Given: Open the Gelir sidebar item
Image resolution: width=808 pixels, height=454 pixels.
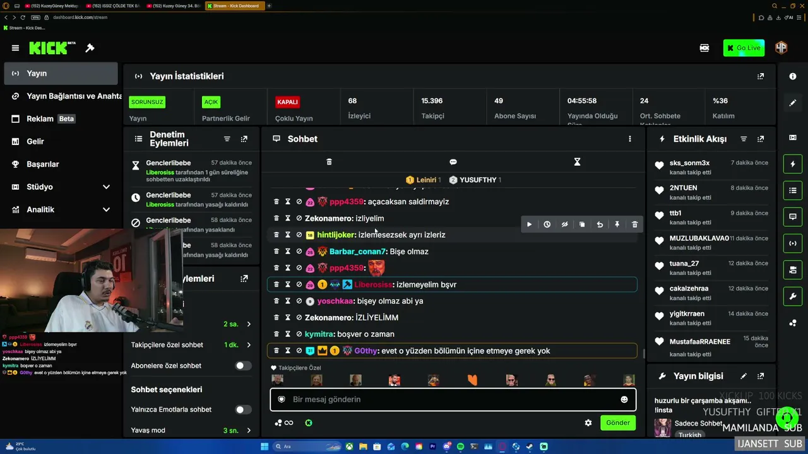Looking at the screenshot, I should 61,142.
